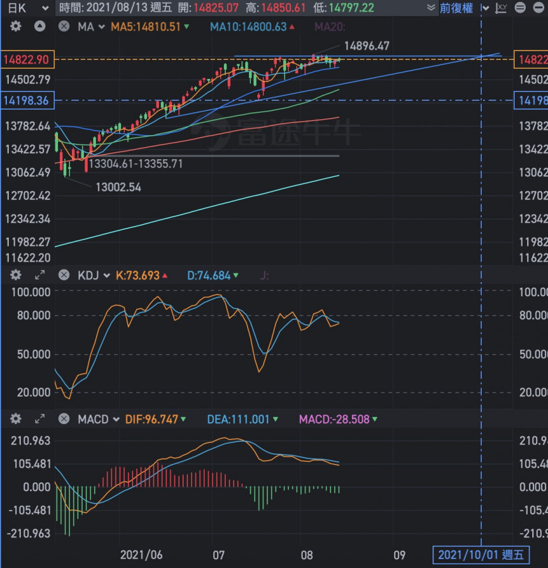548x568 pixels.
Task: Open MA indicator settings gear
Action: tap(16, 27)
